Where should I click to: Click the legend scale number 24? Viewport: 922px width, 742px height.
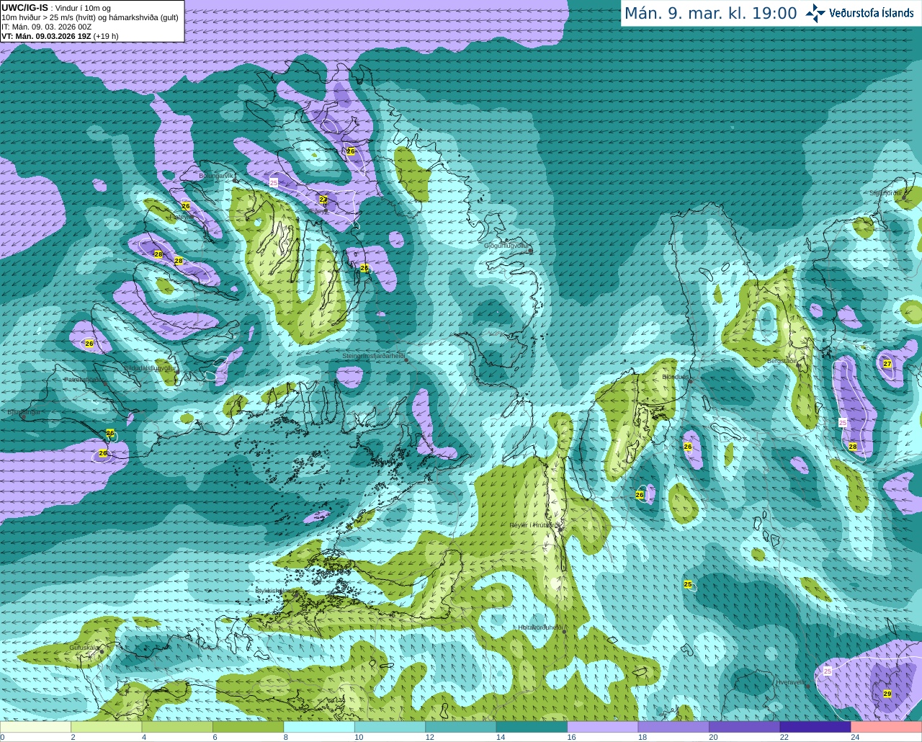coord(855,737)
